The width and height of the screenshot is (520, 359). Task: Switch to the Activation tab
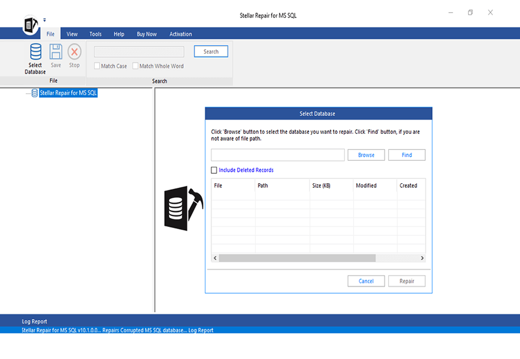tap(180, 34)
